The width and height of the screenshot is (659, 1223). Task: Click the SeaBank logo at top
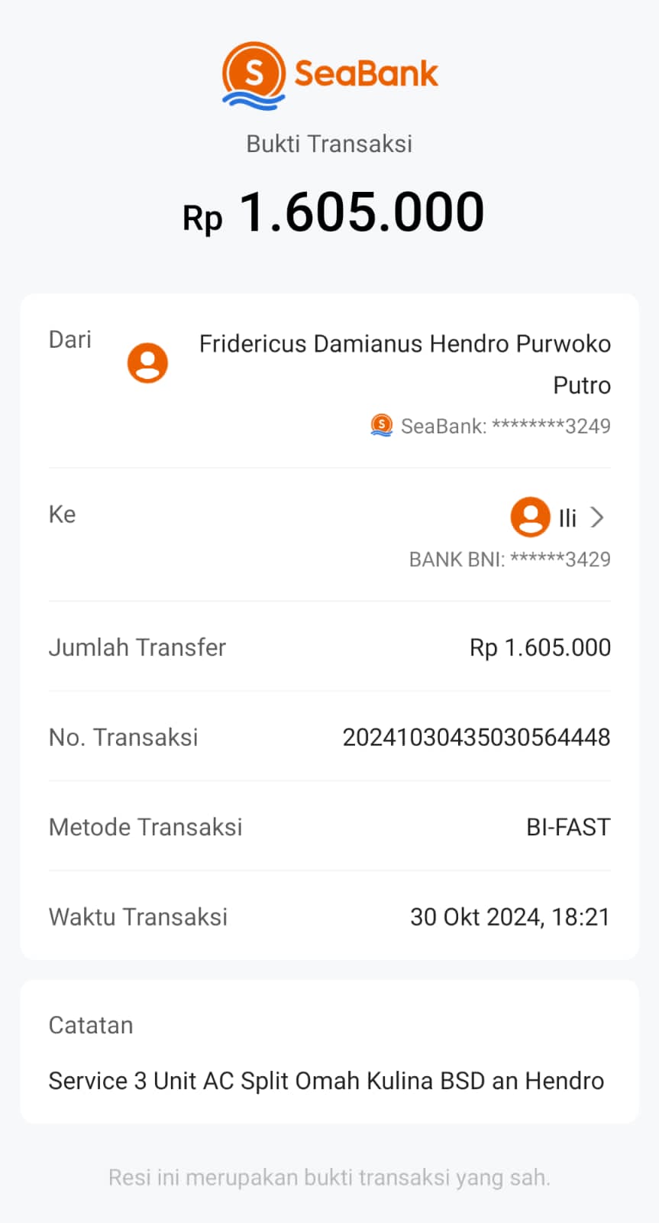click(329, 75)
